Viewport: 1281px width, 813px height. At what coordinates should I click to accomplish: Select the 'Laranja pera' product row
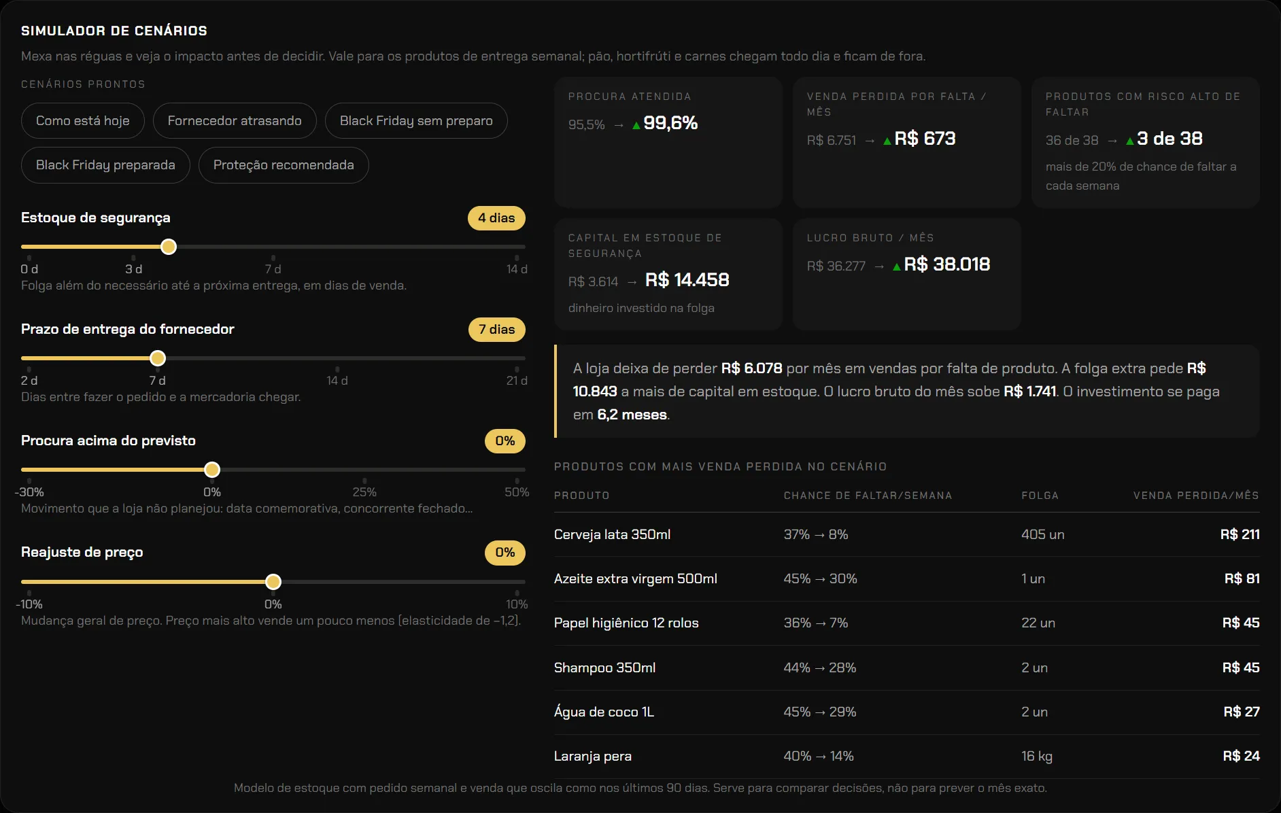coord(907,757)
